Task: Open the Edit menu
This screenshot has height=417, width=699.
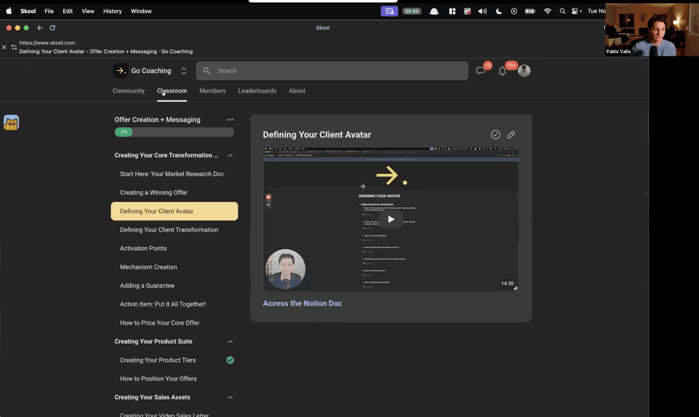Action: (x=68, y=11)
